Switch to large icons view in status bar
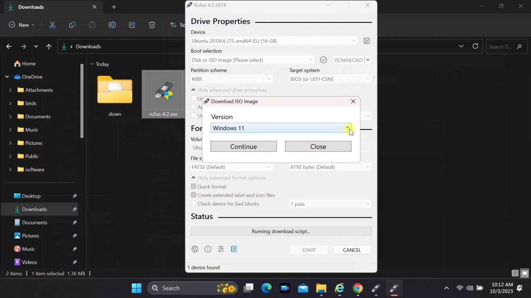 [x=524, y=273]
